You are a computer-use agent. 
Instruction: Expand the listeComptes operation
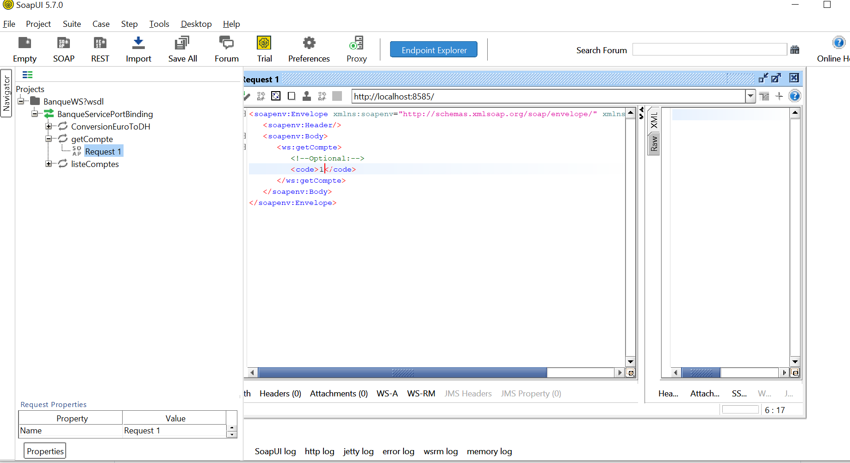coord(49,164)
